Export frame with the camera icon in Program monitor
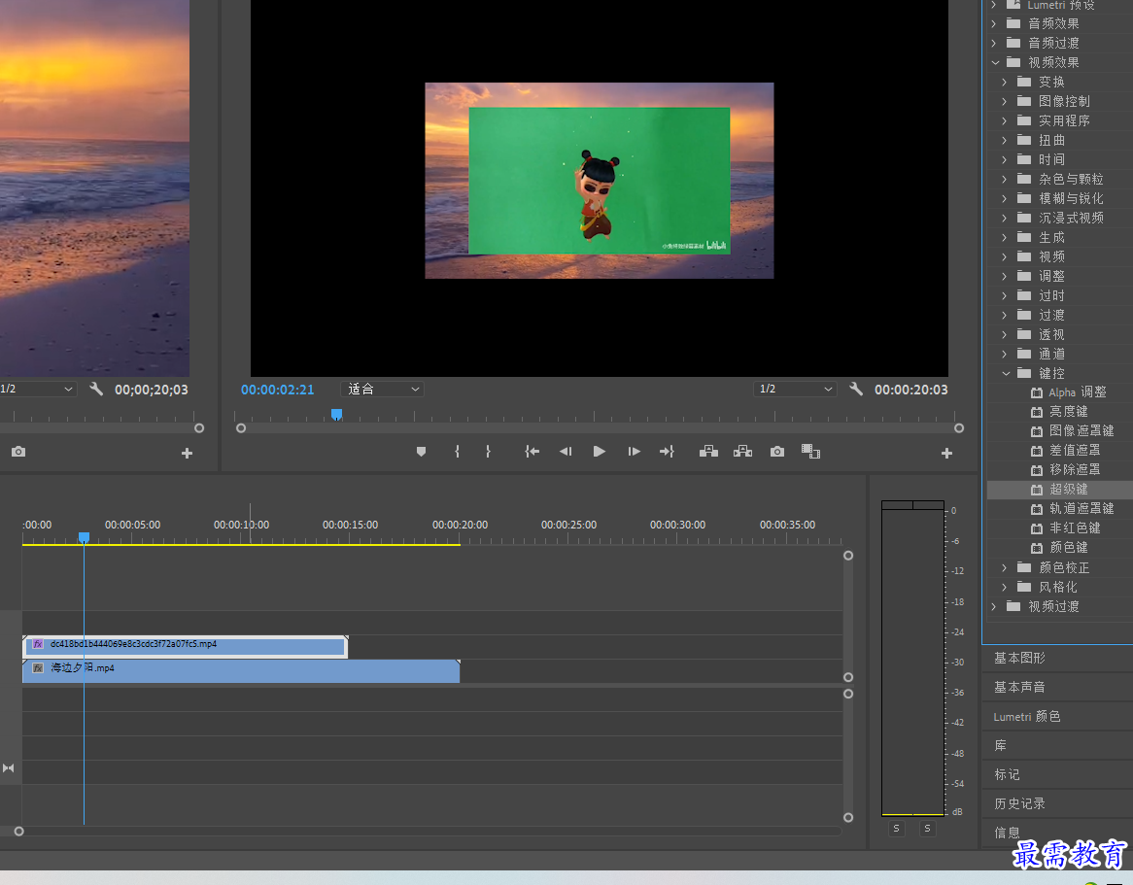Viewport: 1133px width, 885px height. pos(777,452)
